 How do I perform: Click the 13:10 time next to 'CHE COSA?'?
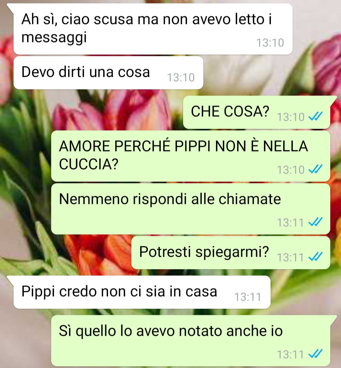coord(290,117)
